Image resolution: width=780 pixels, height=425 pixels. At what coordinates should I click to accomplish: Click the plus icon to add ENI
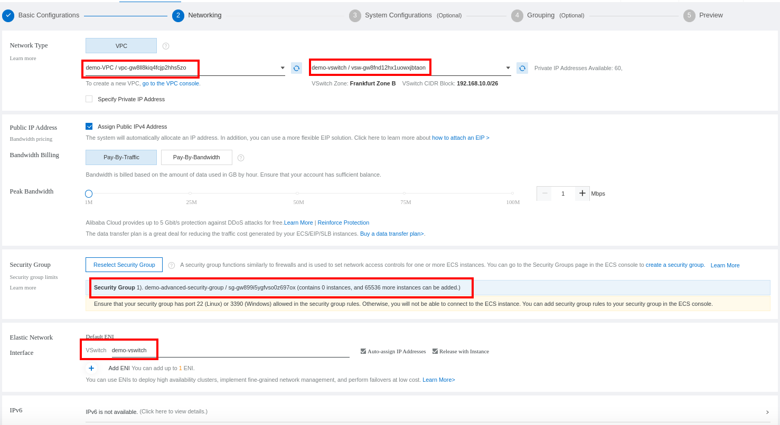(91, 368)
